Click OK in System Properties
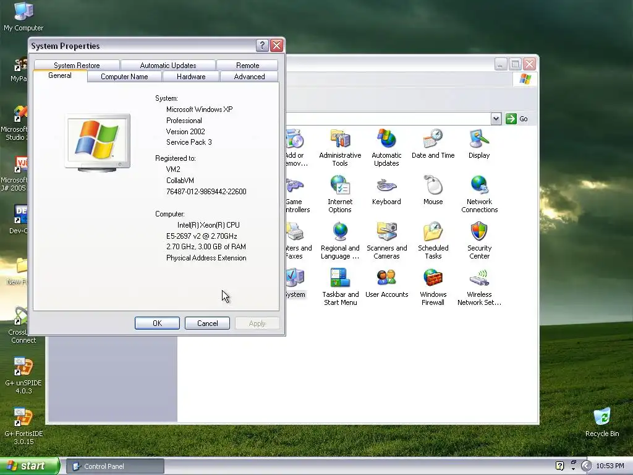This screenshot has width=633, height=475. [x=157, y=323]
